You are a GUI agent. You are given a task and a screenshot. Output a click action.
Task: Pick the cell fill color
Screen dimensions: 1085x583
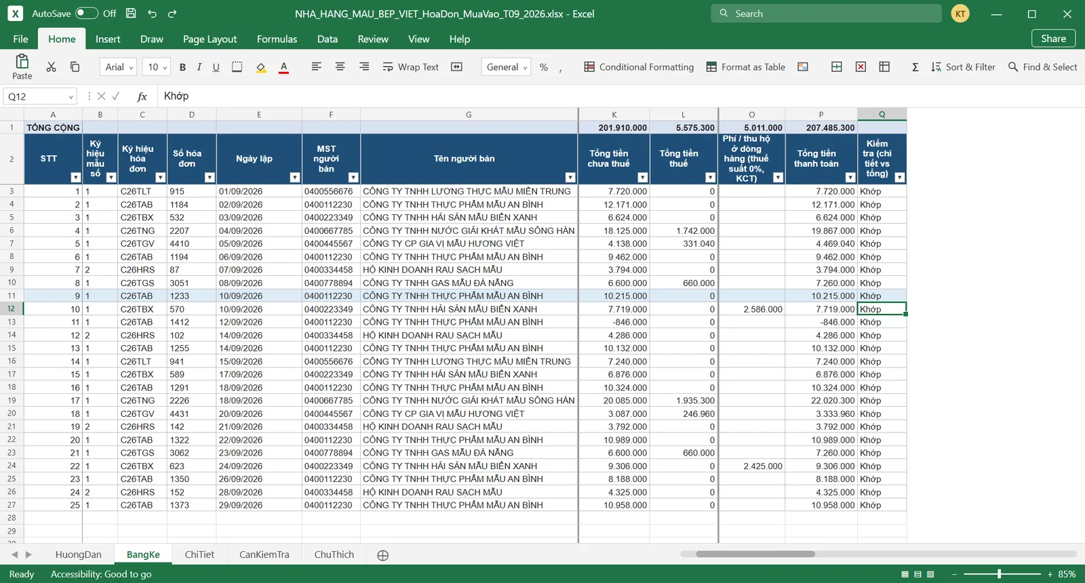click(260, 67)
